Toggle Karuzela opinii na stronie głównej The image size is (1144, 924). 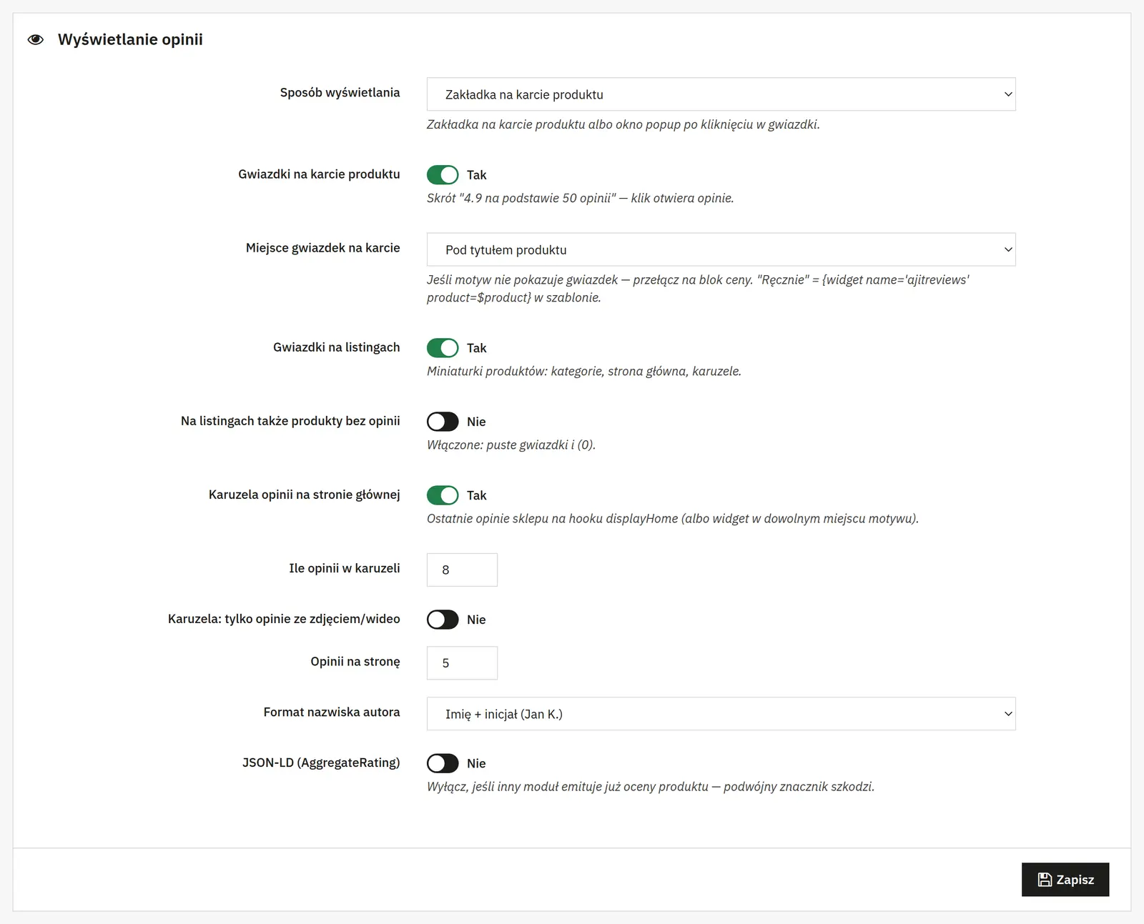(x=443, y=495)
